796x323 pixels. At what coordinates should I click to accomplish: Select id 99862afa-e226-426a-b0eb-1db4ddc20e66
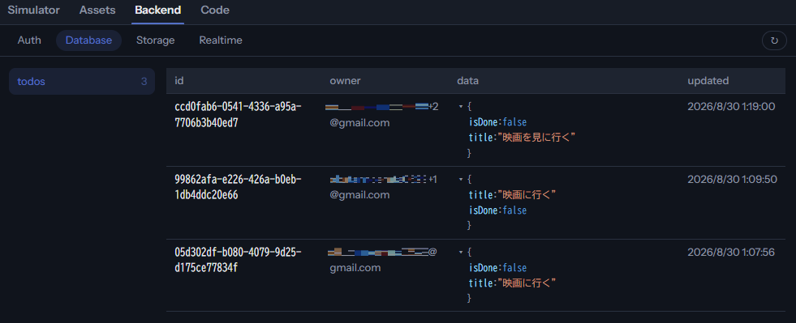coord(238,187)
